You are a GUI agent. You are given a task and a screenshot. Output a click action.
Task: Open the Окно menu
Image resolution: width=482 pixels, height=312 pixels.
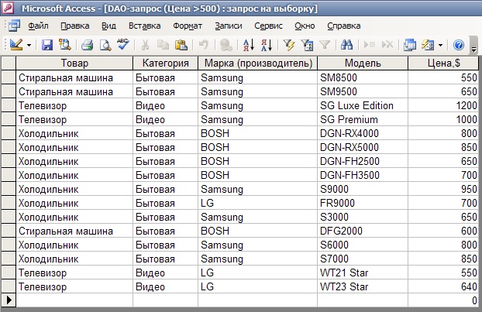(x=305, y=26)
